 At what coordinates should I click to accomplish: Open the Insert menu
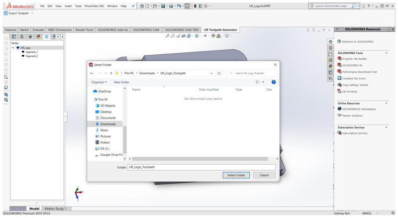coord(68,6)
